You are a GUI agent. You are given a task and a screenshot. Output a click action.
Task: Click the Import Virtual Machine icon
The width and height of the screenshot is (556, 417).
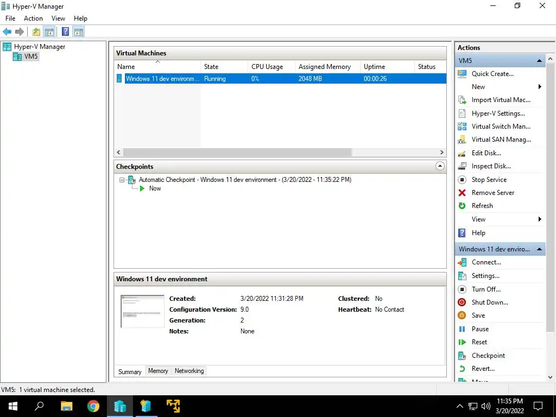(x=462, y=100)
